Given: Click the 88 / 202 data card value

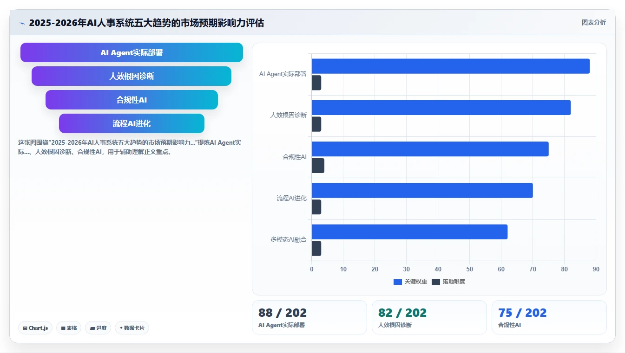Looking at the screenshot, I should 283,313.
